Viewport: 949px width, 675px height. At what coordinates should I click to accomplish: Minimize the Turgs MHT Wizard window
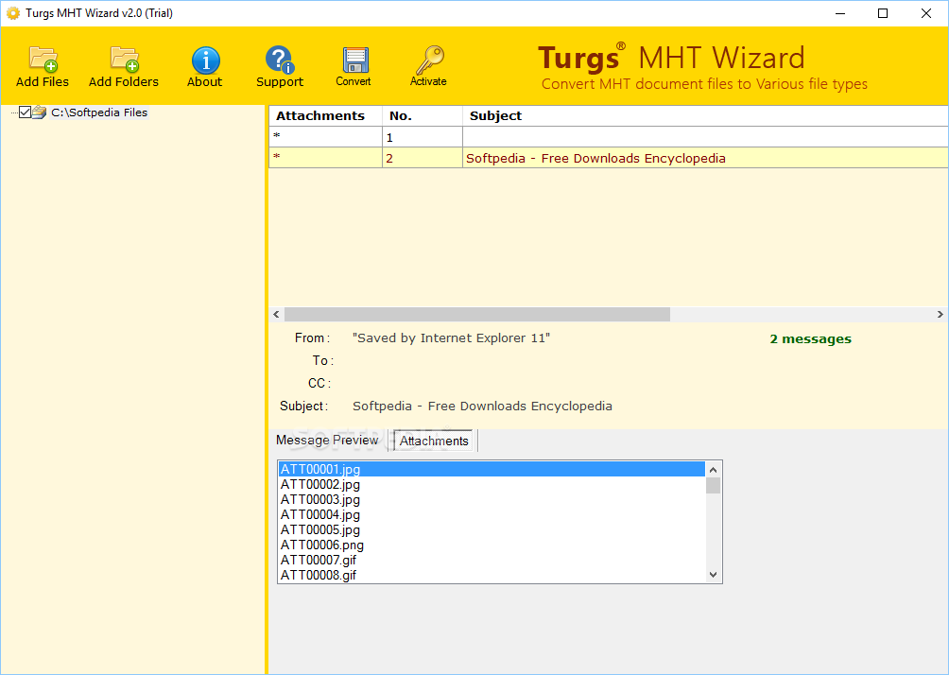(x=840, y=13)
